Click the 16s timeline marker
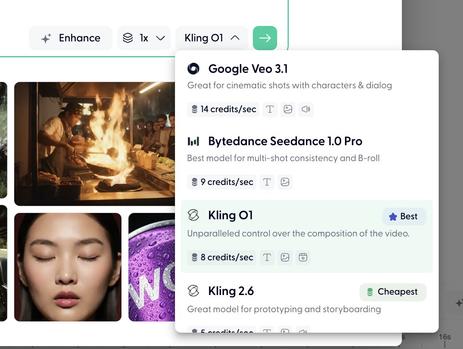 pos(445,337)
